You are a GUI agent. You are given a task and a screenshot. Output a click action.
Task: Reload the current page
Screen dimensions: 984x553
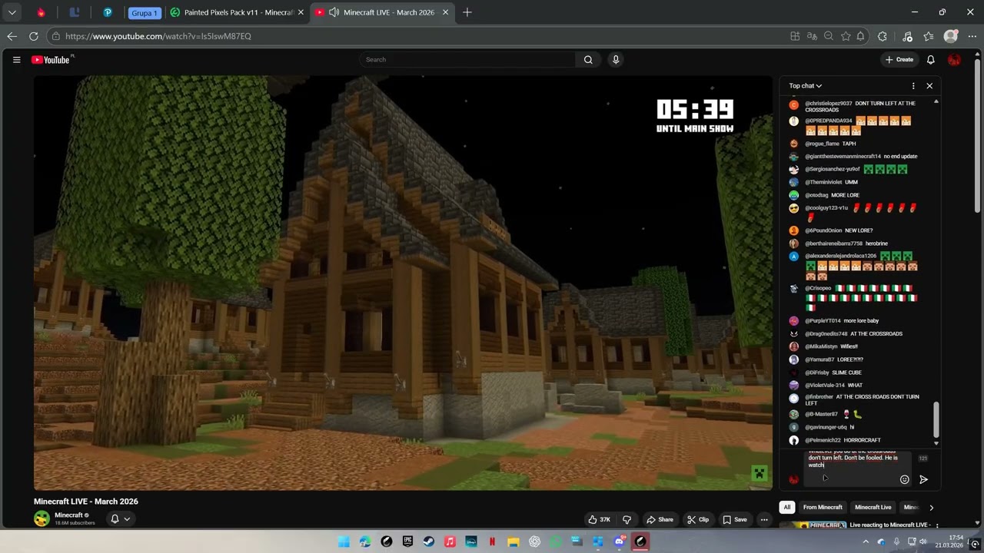pos(34,36)
